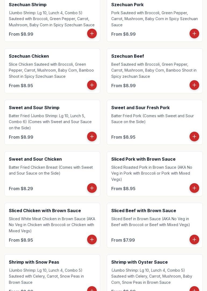Add Sweet and Sour Shrimp to order
The height and width of the screenshot is (291, 207).
point(92,137)
